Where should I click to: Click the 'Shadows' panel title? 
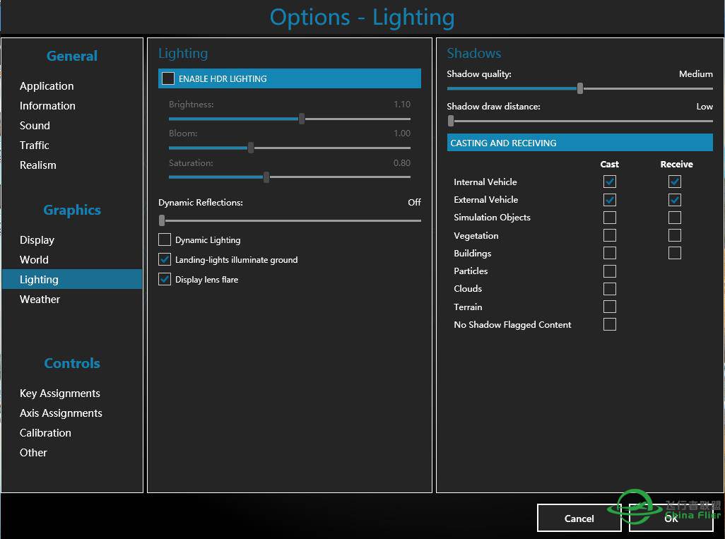click(x=474, y=53)
